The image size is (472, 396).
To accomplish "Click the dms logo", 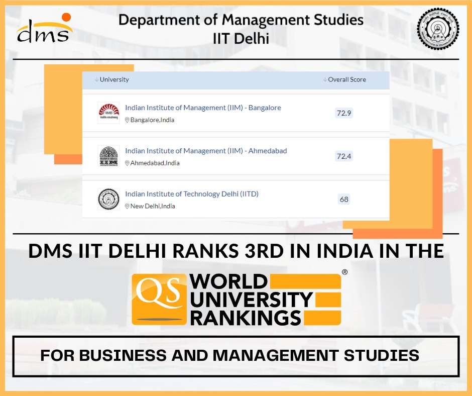I will [x=45, y=28].
